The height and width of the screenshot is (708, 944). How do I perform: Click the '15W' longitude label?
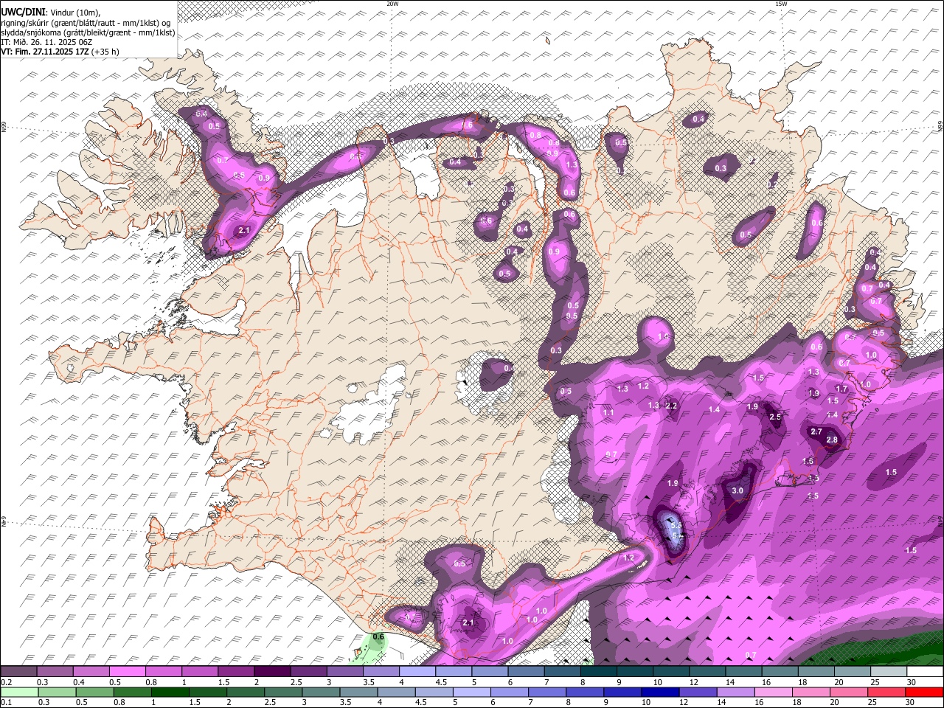tap(781, 4)
